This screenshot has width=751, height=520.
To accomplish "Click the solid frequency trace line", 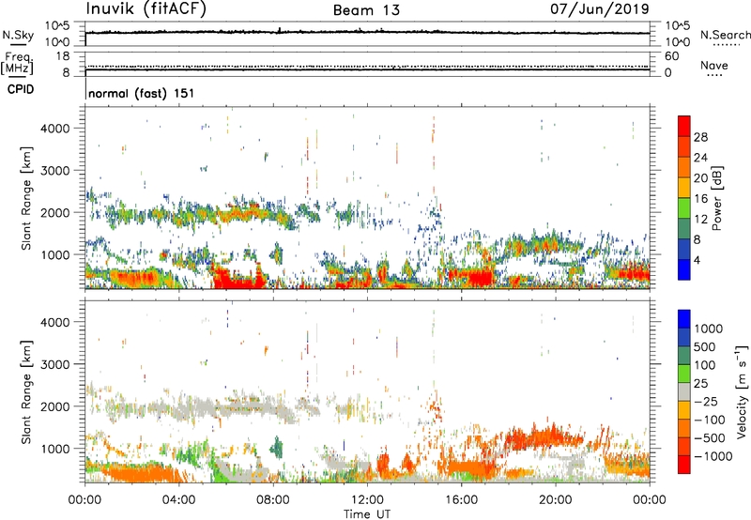I will (367, 69).
